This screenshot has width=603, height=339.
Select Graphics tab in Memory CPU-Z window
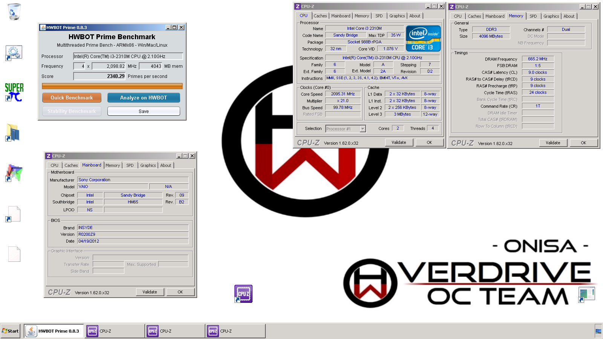(551, 16)
